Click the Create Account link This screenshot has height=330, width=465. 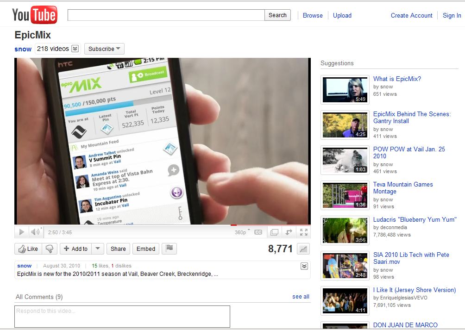coord(412,15)
